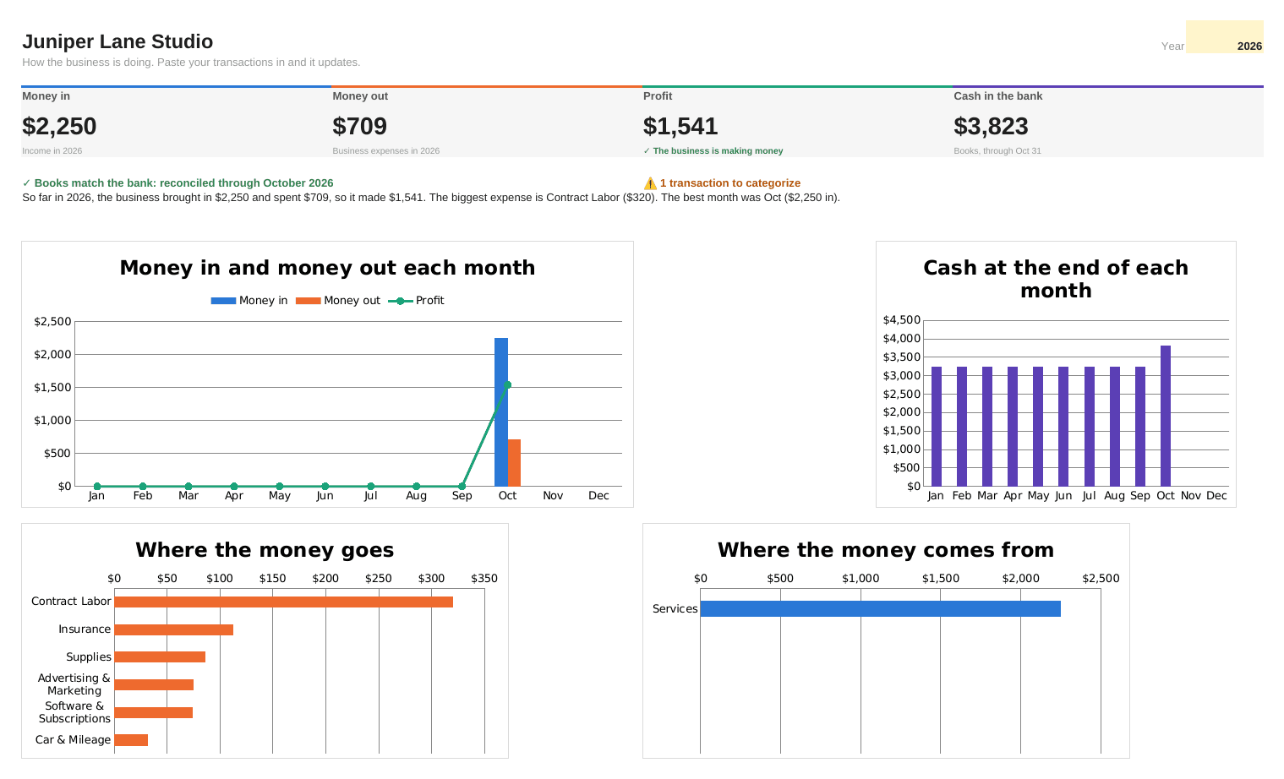Click the Supplies expense bar
The width and height of the screenshot is (1284, 779).
160,657
